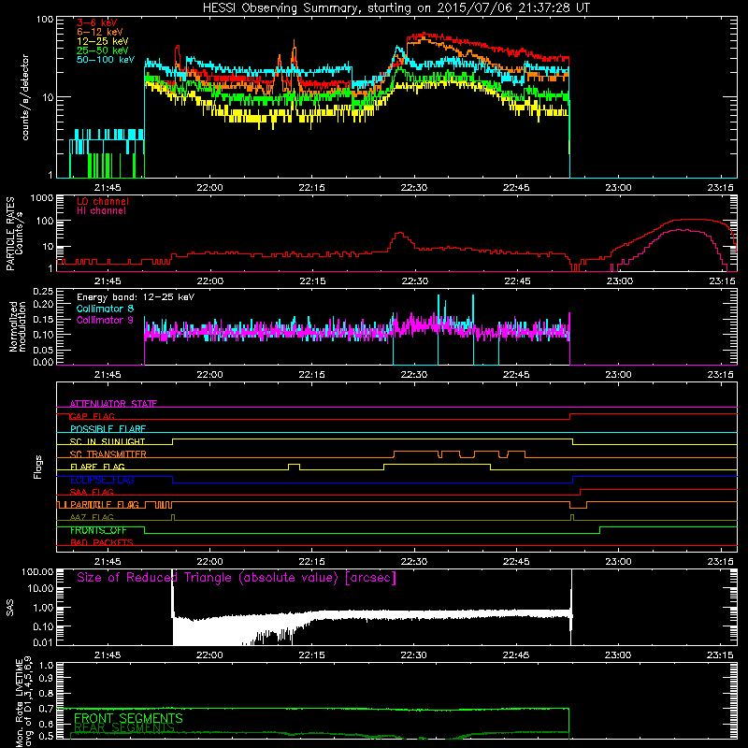Click the 'PARTICLE FLAG' label
This screenshot has height=748, width=748.
(105, 505)
